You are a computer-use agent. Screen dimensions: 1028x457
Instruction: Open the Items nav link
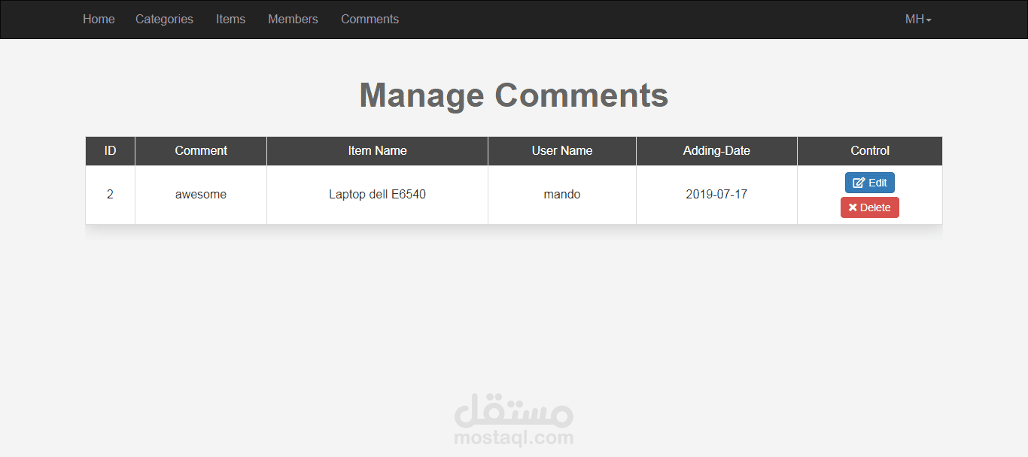pyautogui.click(x=230, y=20)
